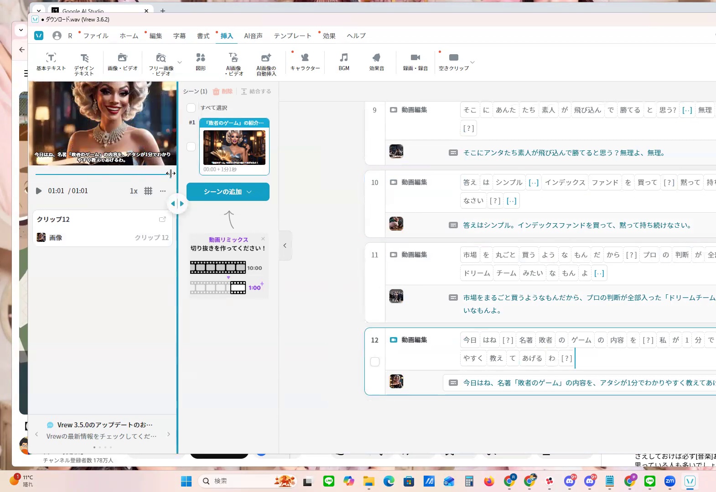Click the video remix (動画リミックス) link
The image size is (716, 492).
point(228,240)
